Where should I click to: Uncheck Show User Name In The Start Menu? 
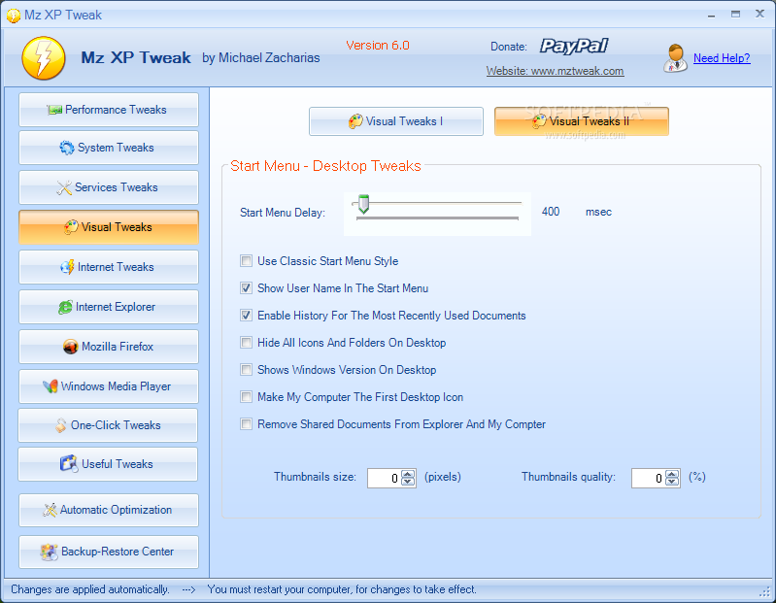(246, 287)
